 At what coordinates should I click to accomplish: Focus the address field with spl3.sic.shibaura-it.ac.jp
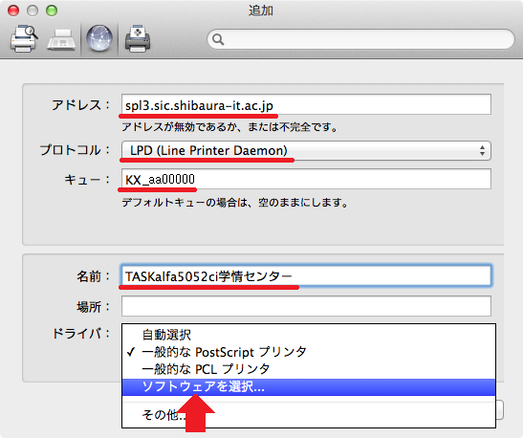(x=306, y=105)
